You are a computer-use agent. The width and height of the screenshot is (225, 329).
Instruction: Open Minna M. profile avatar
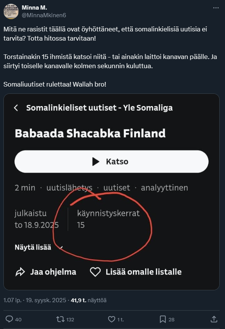[x=11, y=11]
